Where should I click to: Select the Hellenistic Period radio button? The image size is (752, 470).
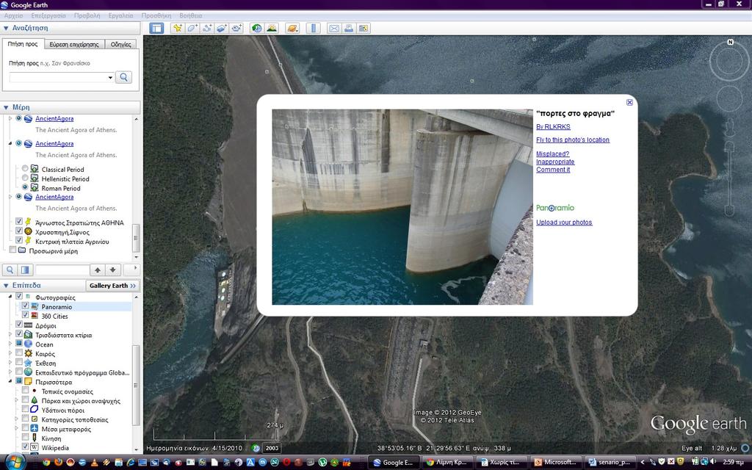(x=25, y=178)
